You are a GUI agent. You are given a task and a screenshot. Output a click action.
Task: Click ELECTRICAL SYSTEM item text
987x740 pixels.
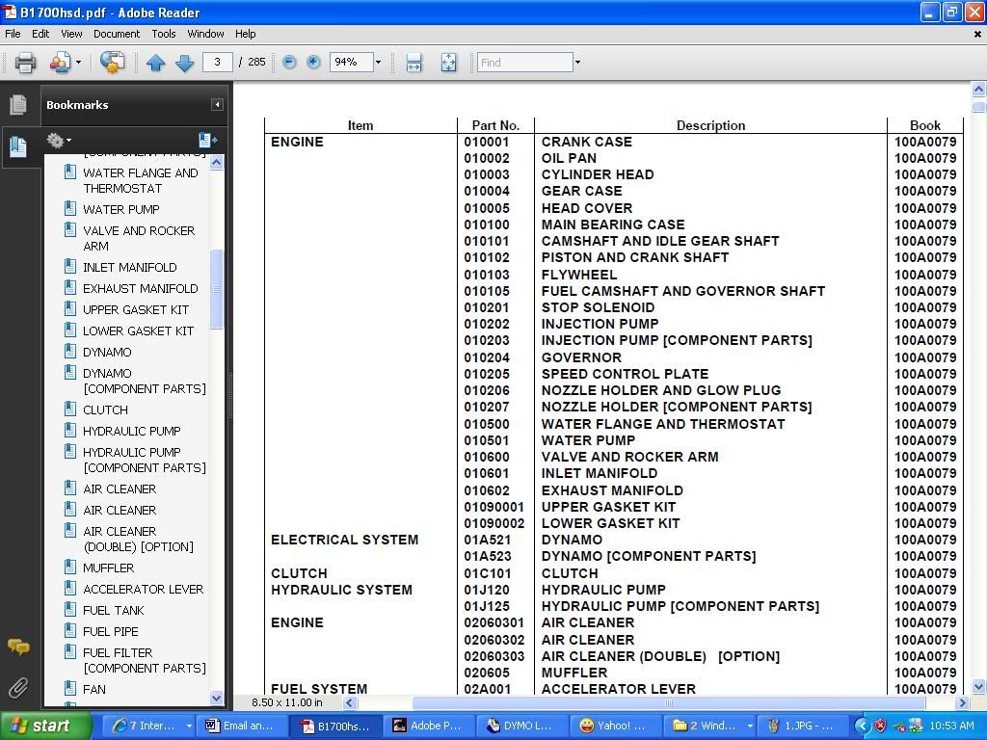click(x=344, y=540)
